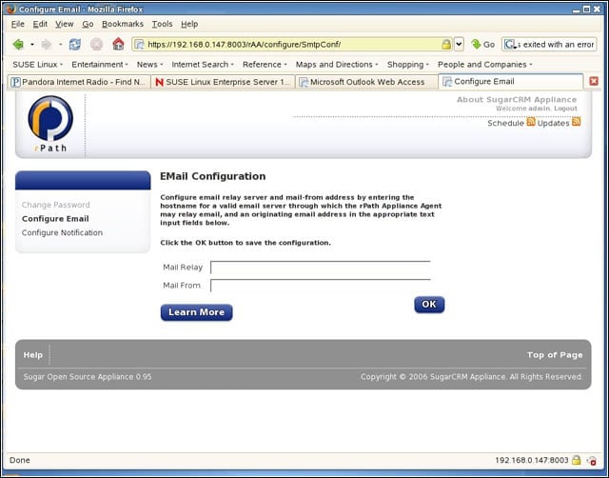Screen dimensions: 609x478
Task: Click the Firefox icon in title bar
Action: (10, 9)
